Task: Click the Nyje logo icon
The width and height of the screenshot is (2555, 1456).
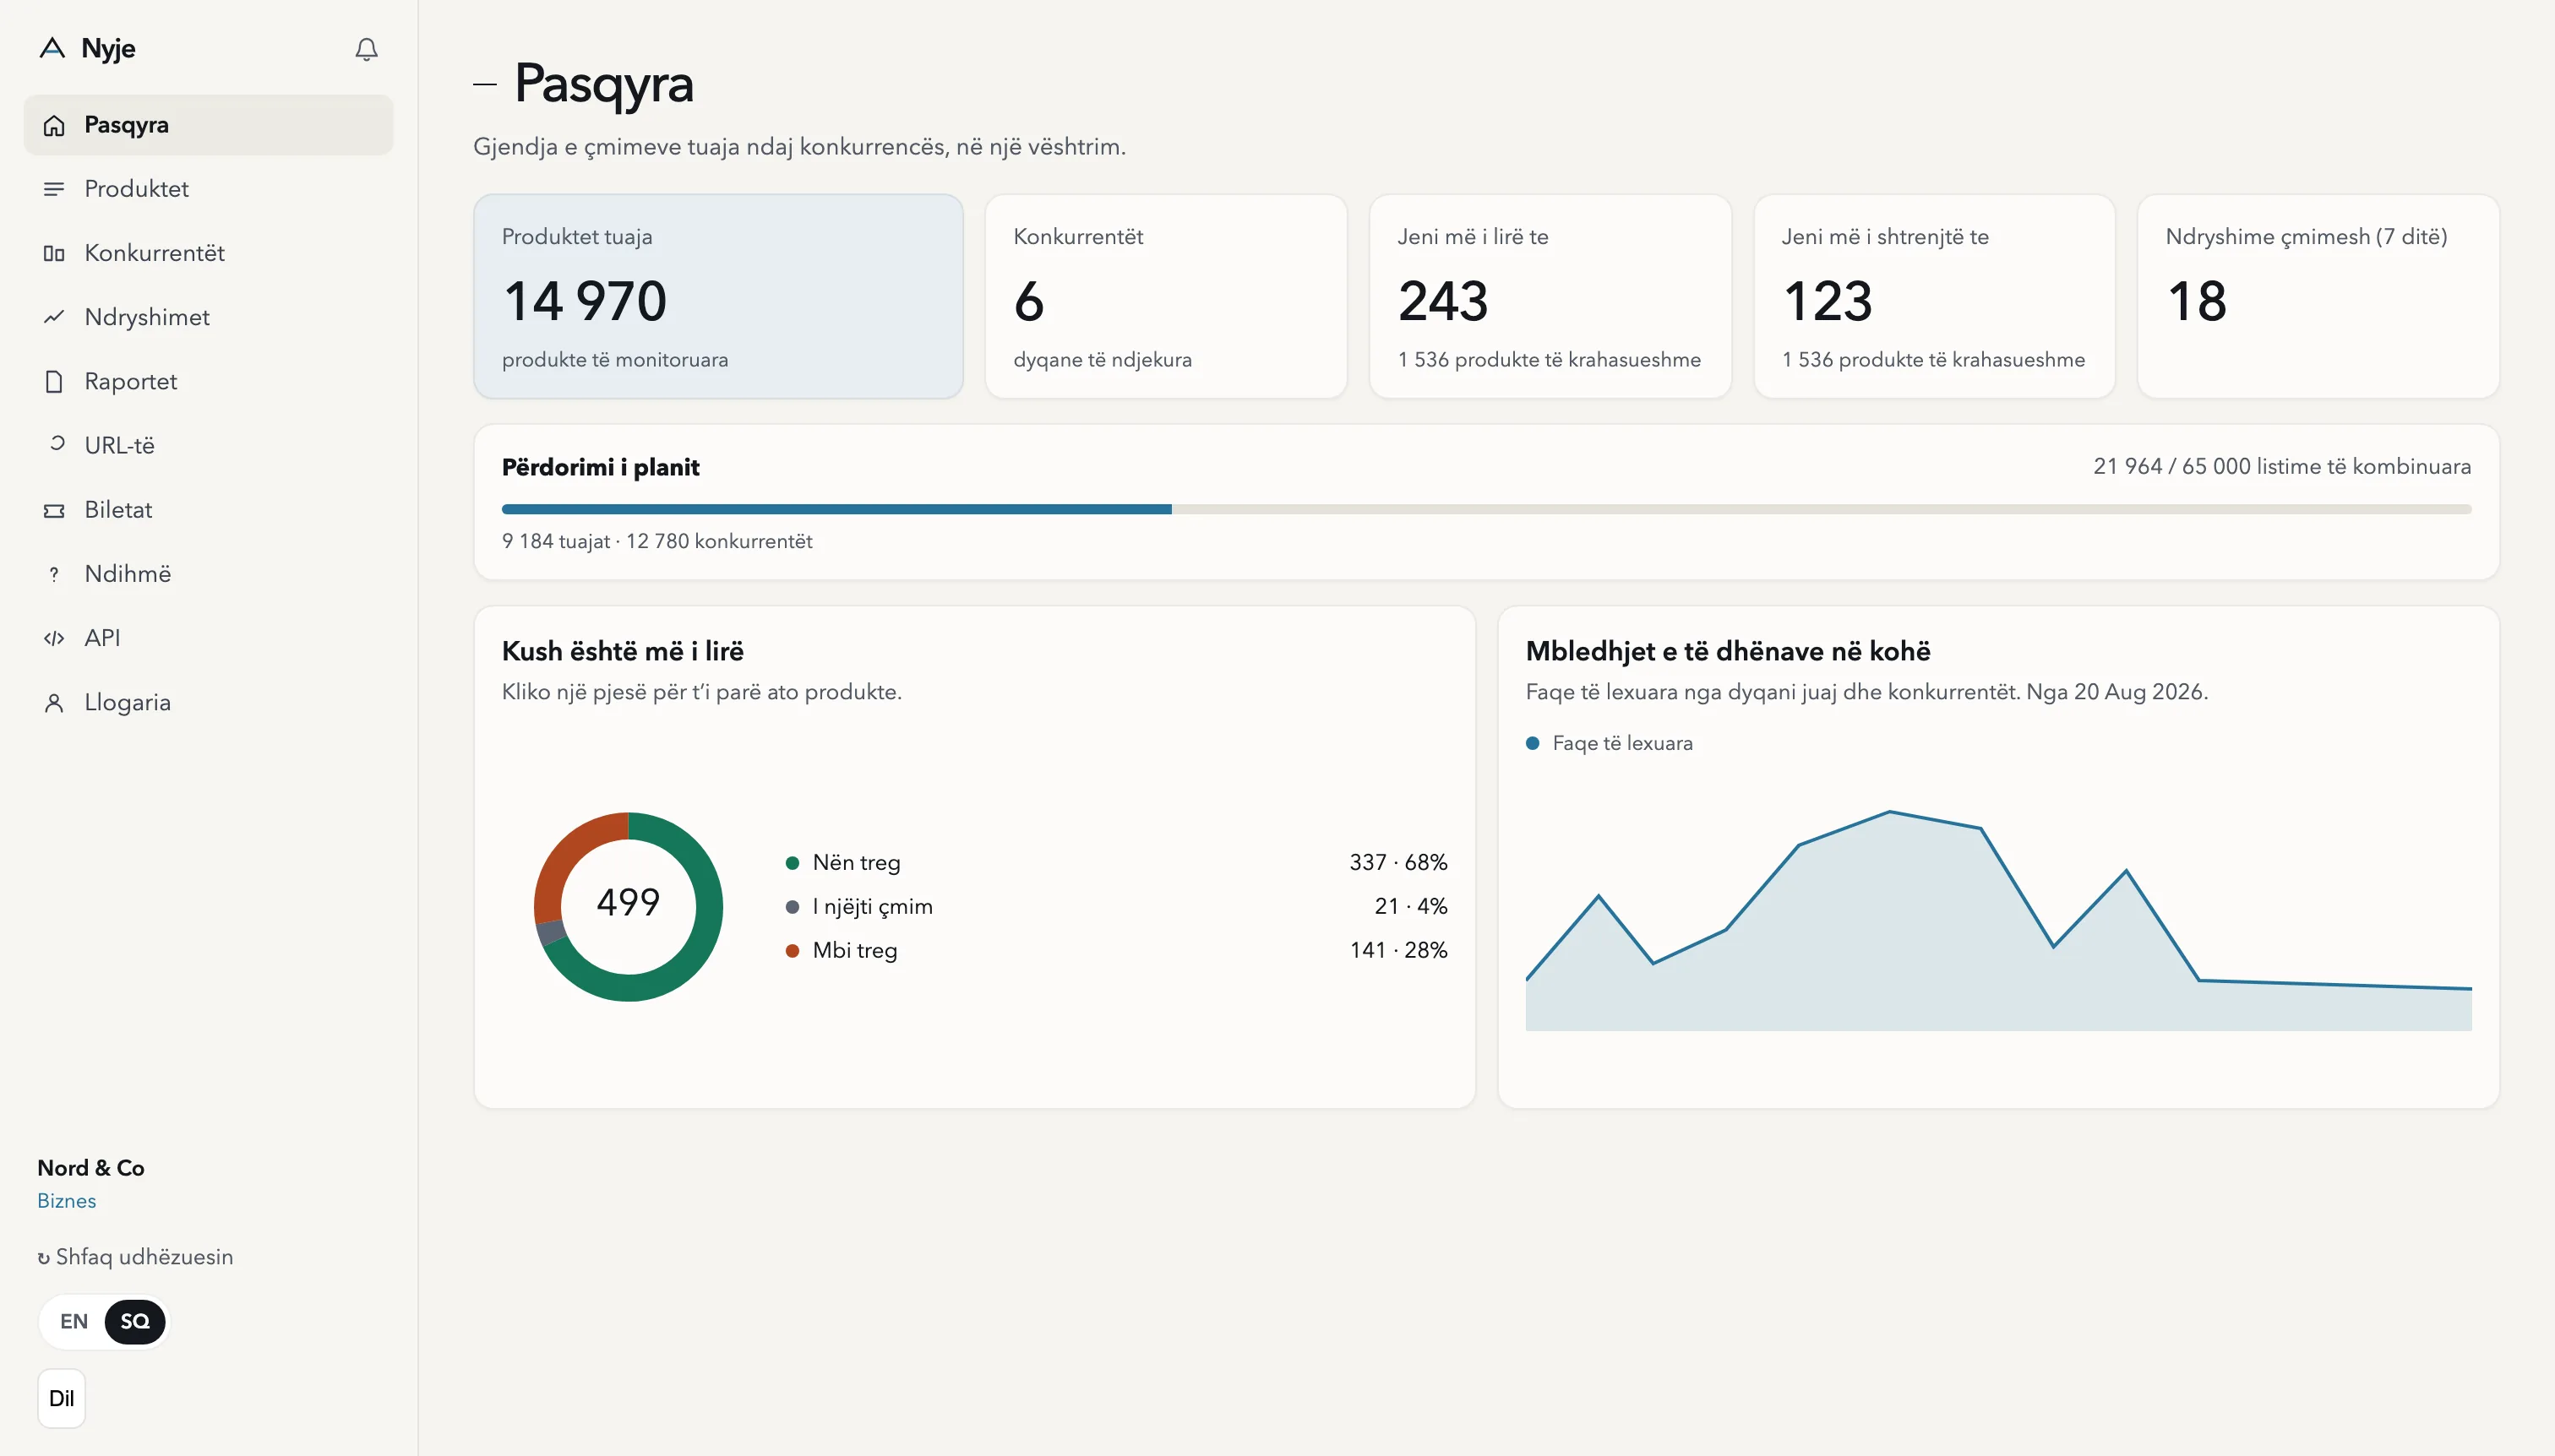Action: tap(52, 48)
